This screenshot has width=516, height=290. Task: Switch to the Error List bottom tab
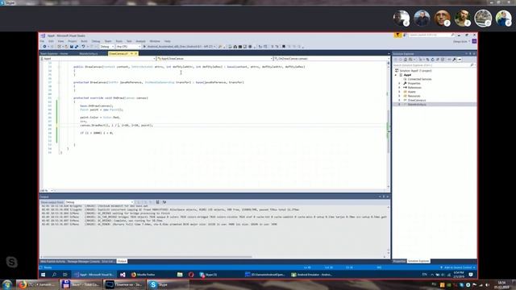coord(107,261)
